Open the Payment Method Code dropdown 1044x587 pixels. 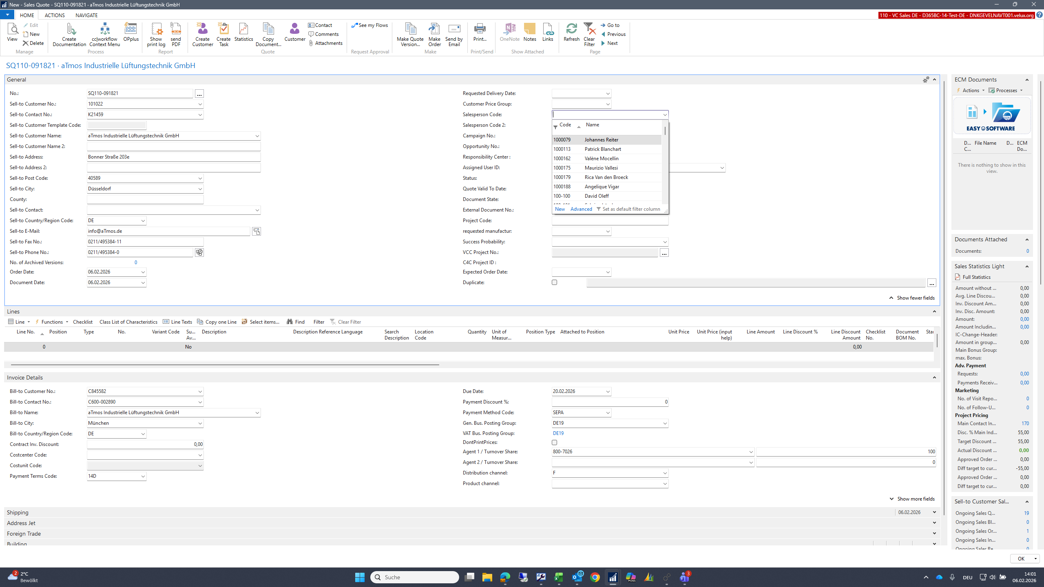(x=608, y=413)
